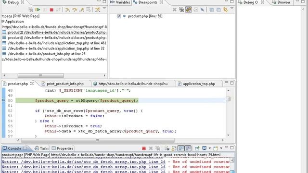Remove all terminated launches in Debug view
Viewport: 308px width, 173px height.
click(31, 10)
